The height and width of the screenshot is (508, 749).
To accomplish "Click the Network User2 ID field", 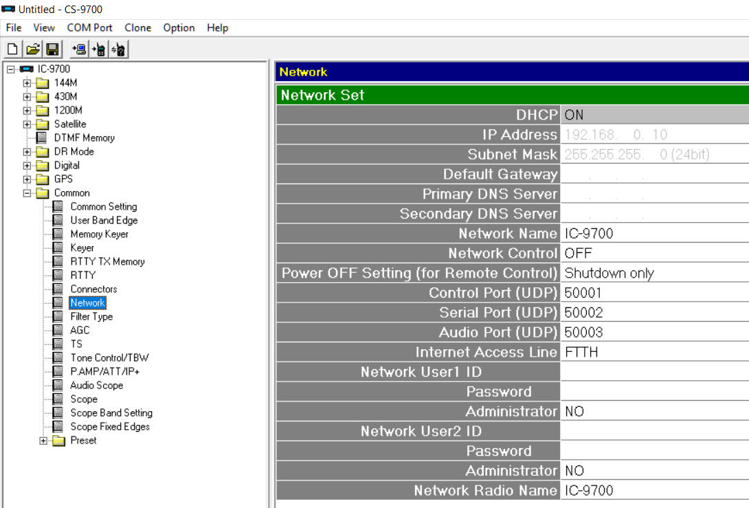I will [x=654, y=430].
